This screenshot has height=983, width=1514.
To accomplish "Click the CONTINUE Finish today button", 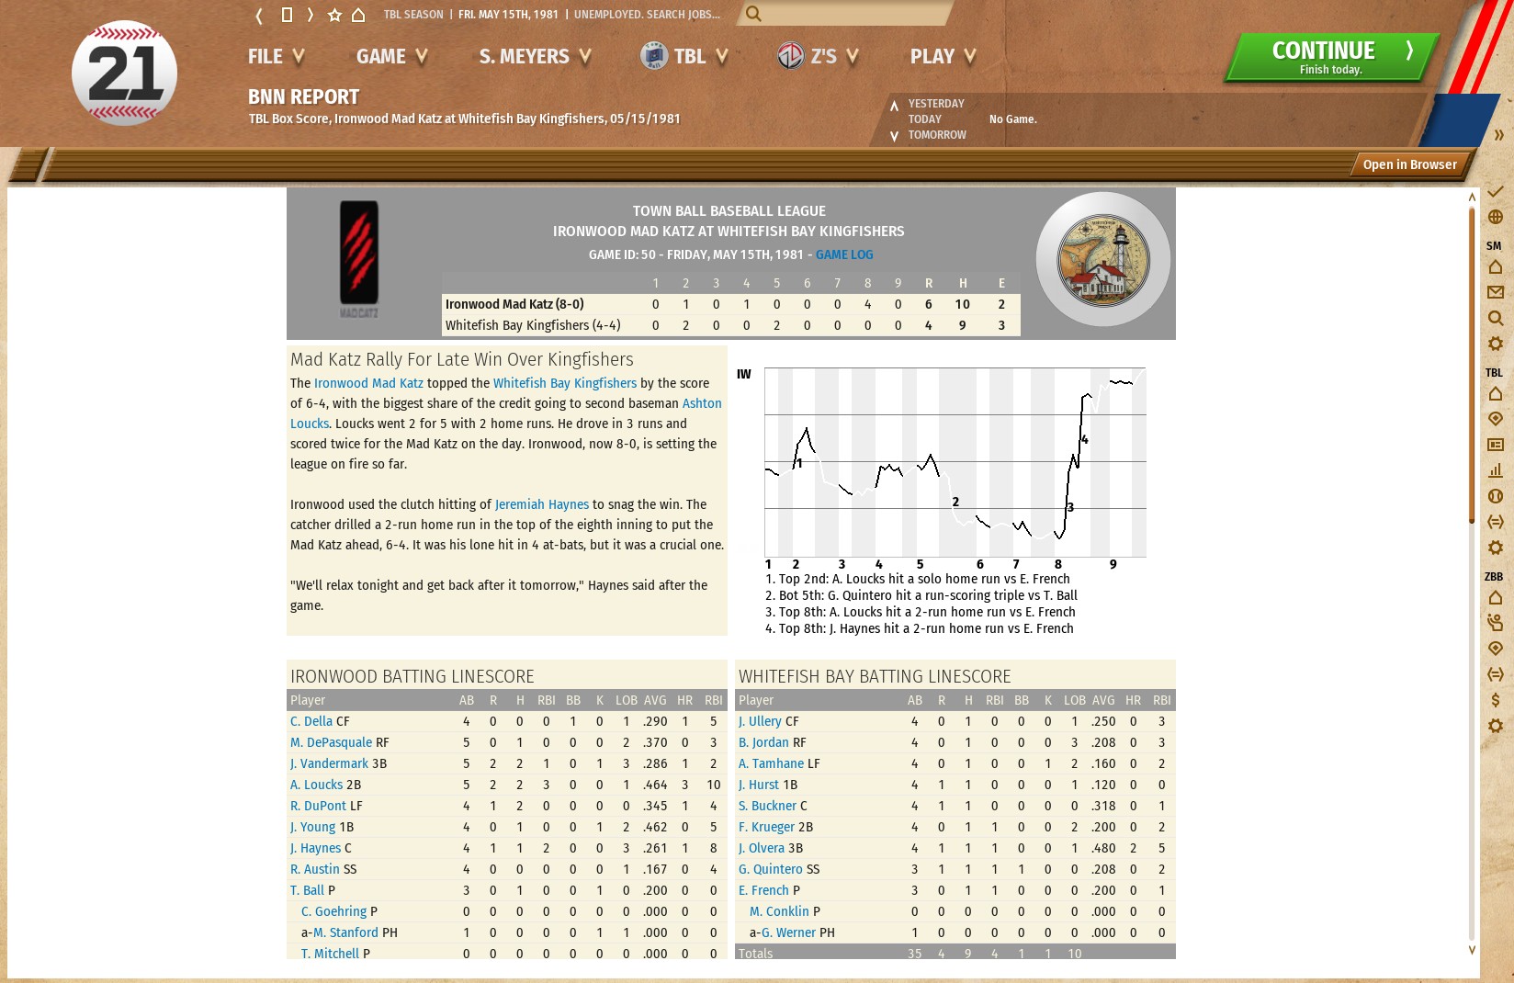I will pos(1331,57).
